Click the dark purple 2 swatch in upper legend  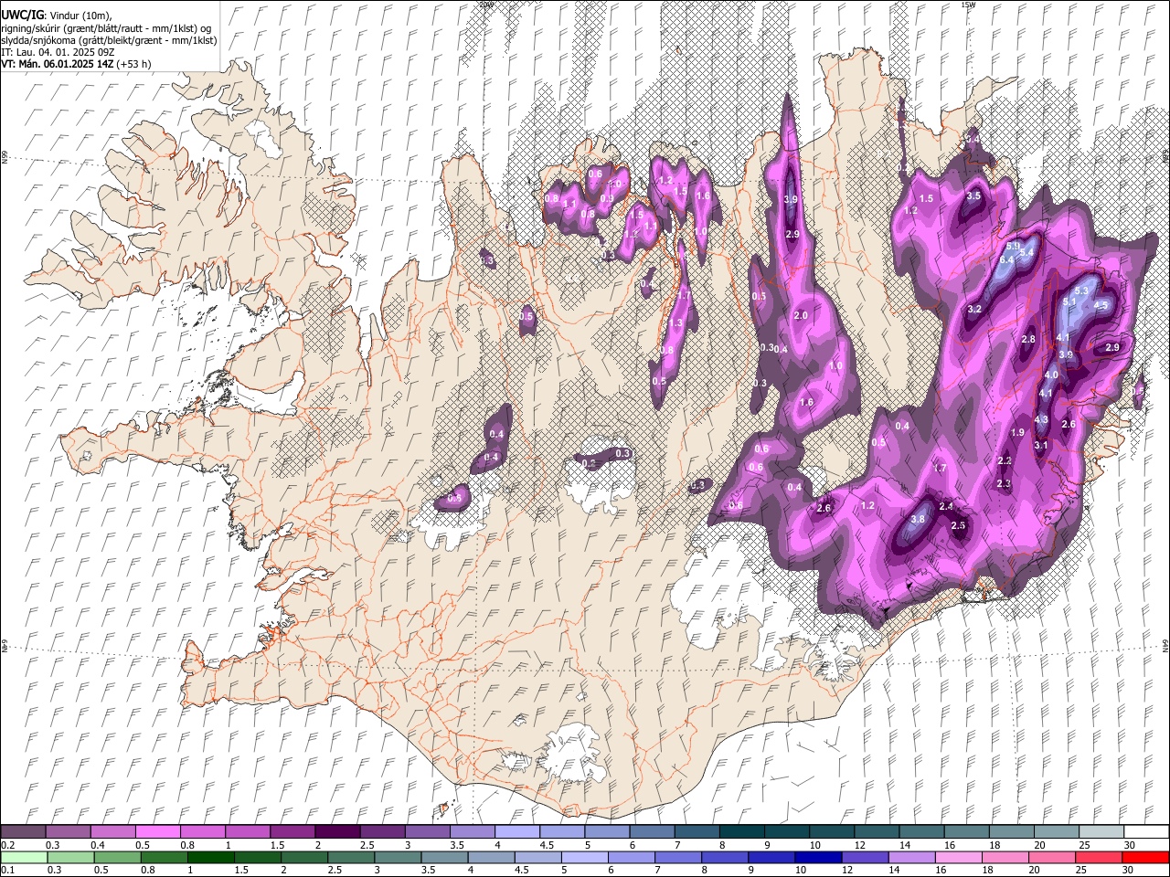(x=336, y=832)
